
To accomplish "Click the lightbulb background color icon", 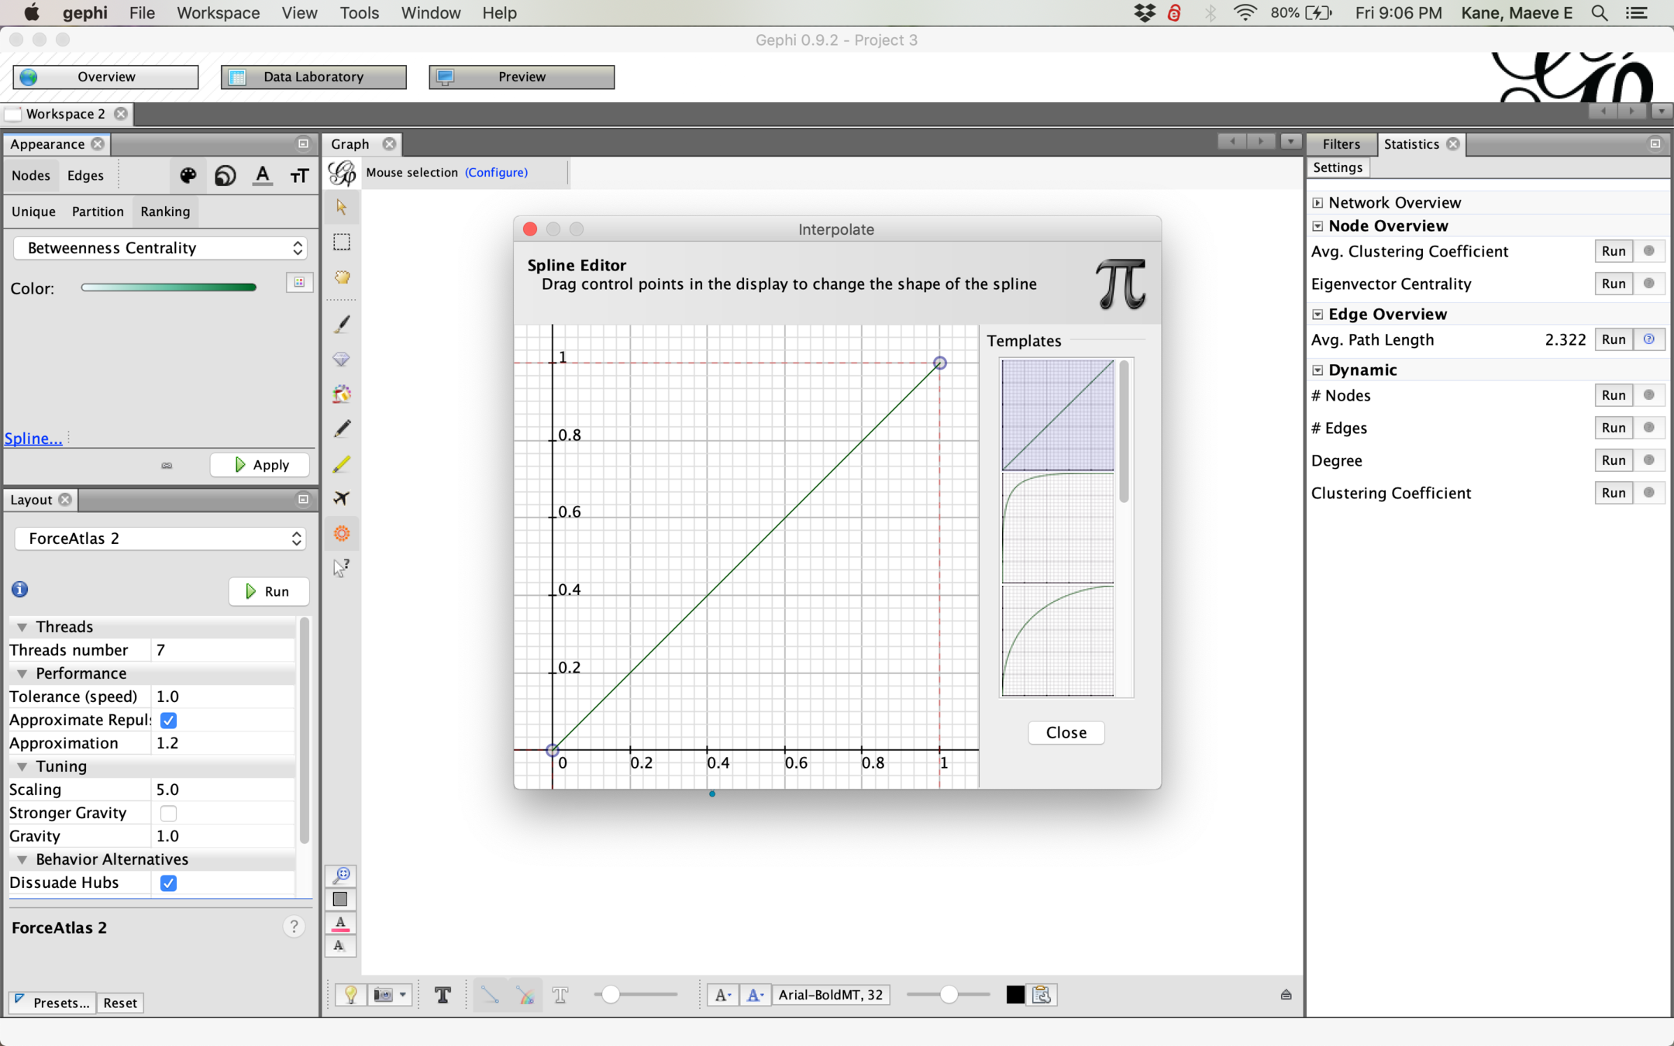I will click(350, 995).
